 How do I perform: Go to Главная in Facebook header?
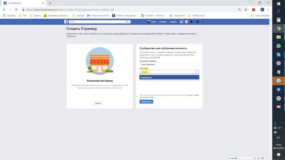[163, 22]
